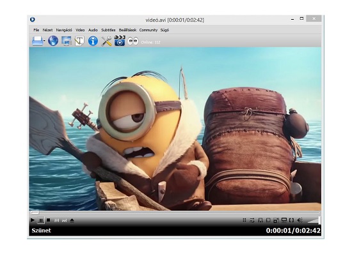Viewport: 352px width, 256px height.
Task: Click the monitor screens toolbar icon
Action: coord(67,41)
